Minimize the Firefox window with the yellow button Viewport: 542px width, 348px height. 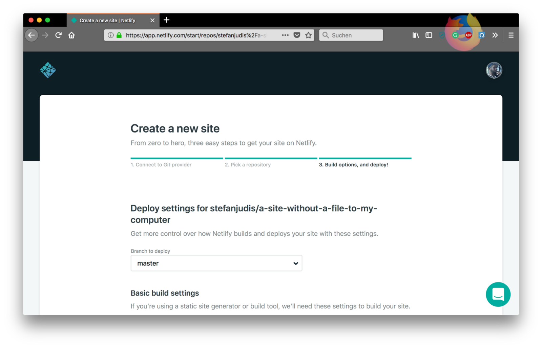[39, 20]
